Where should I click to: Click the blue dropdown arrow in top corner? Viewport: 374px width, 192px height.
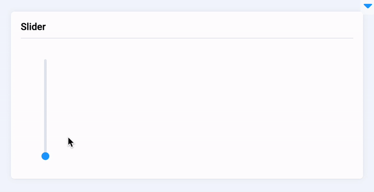[367, 6]
